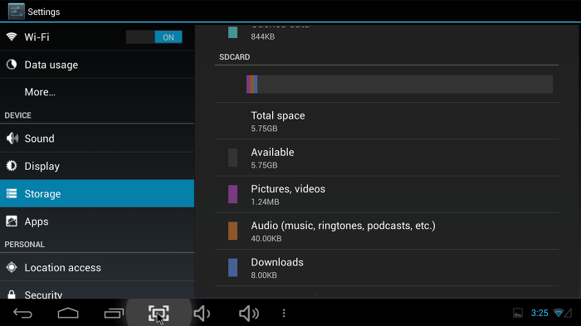
Task: Click the 844KB cached data value
Action: pyautogui.click(x=263, y=36)
